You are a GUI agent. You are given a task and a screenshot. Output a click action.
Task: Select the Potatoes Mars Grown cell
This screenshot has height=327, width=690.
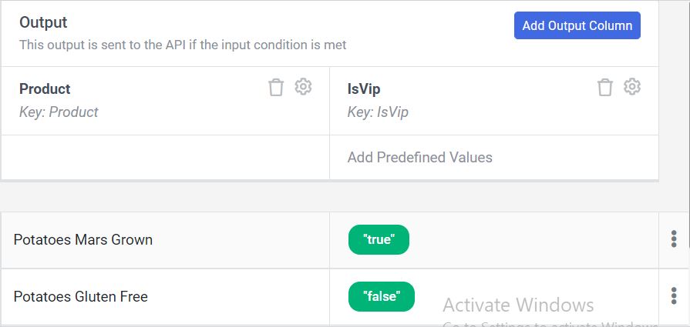click(x=83, y=239)
